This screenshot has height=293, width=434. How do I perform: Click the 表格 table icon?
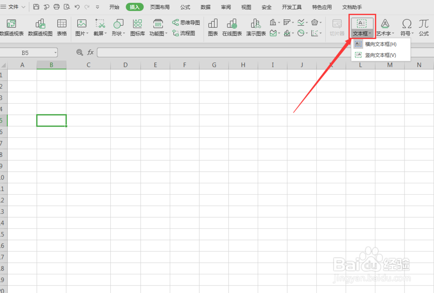coord(62,27)
